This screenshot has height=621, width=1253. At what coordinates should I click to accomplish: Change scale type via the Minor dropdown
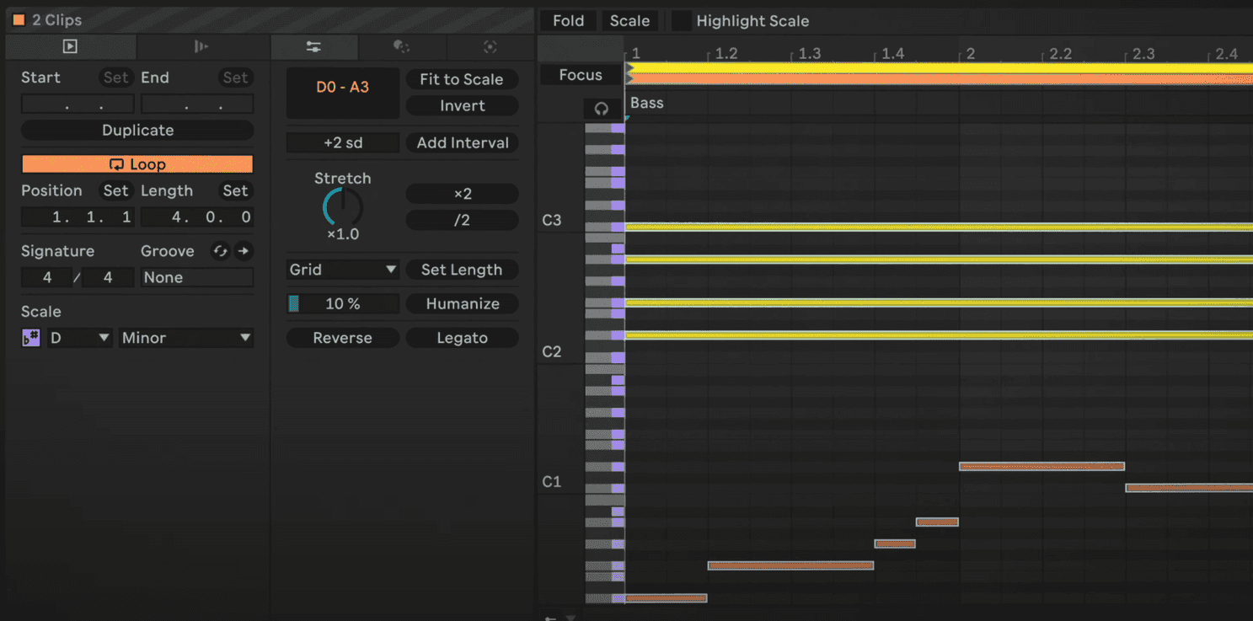pos(185,337)
